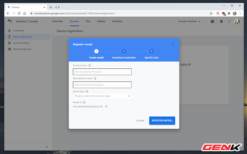Open the Help icon in Actions Console header
This screenshot has width=247, height=154.
coord(212,22)
